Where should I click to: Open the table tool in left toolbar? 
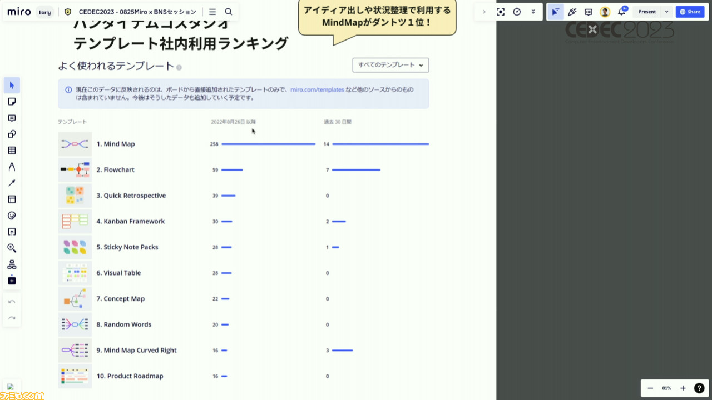(12, 151)
